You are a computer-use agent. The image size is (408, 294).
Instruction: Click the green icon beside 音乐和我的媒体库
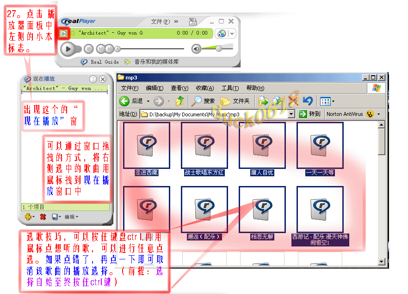pos(127,62)
